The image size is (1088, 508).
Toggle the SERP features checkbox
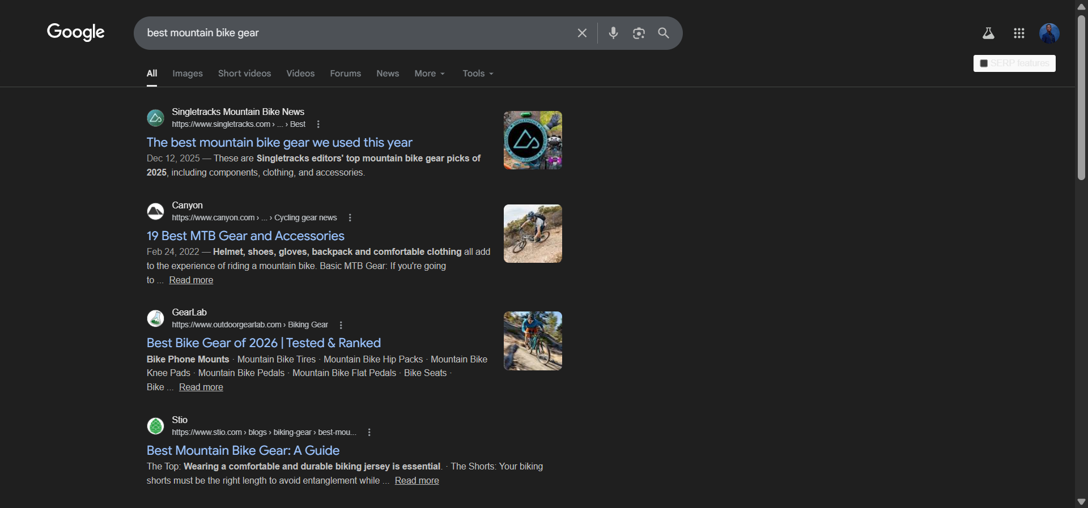click(984, 63)
